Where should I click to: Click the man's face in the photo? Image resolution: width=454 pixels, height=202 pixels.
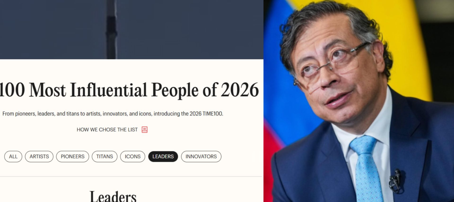(335, 79)
